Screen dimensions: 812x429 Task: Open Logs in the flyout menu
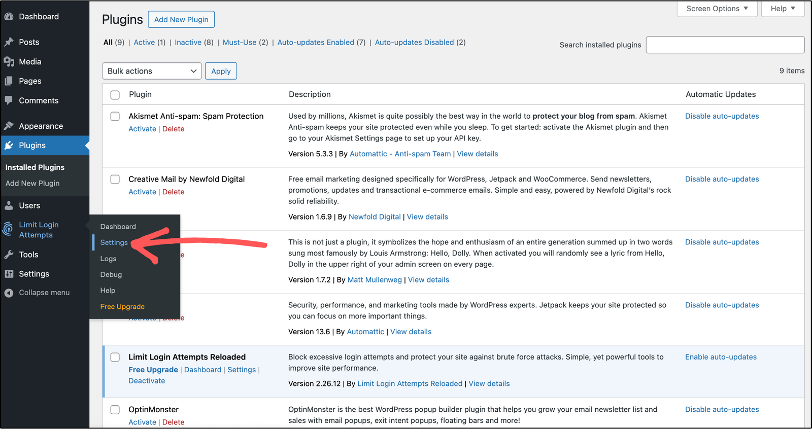tap(108, 259)
